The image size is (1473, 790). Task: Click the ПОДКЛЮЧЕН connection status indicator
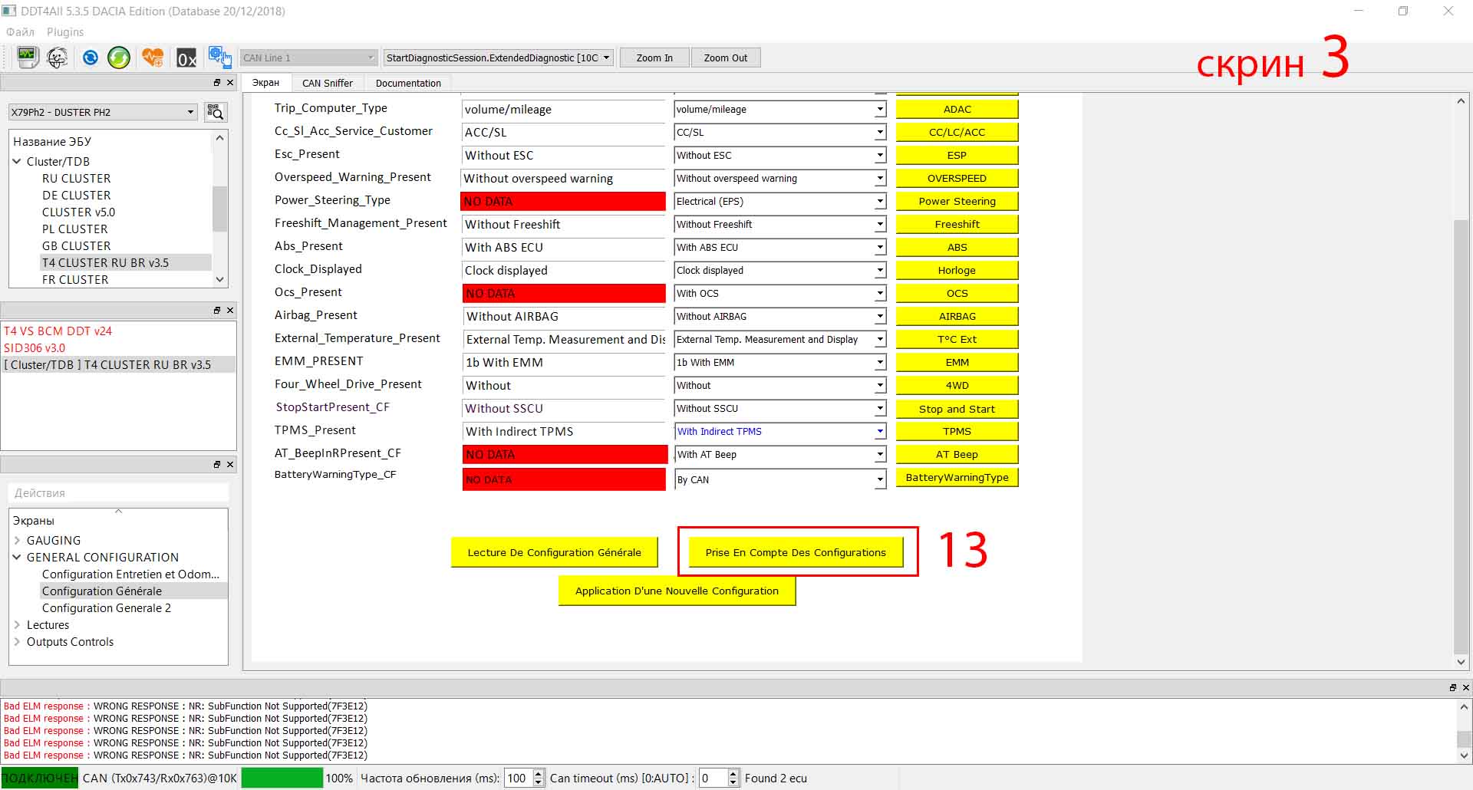pos(40,778)
